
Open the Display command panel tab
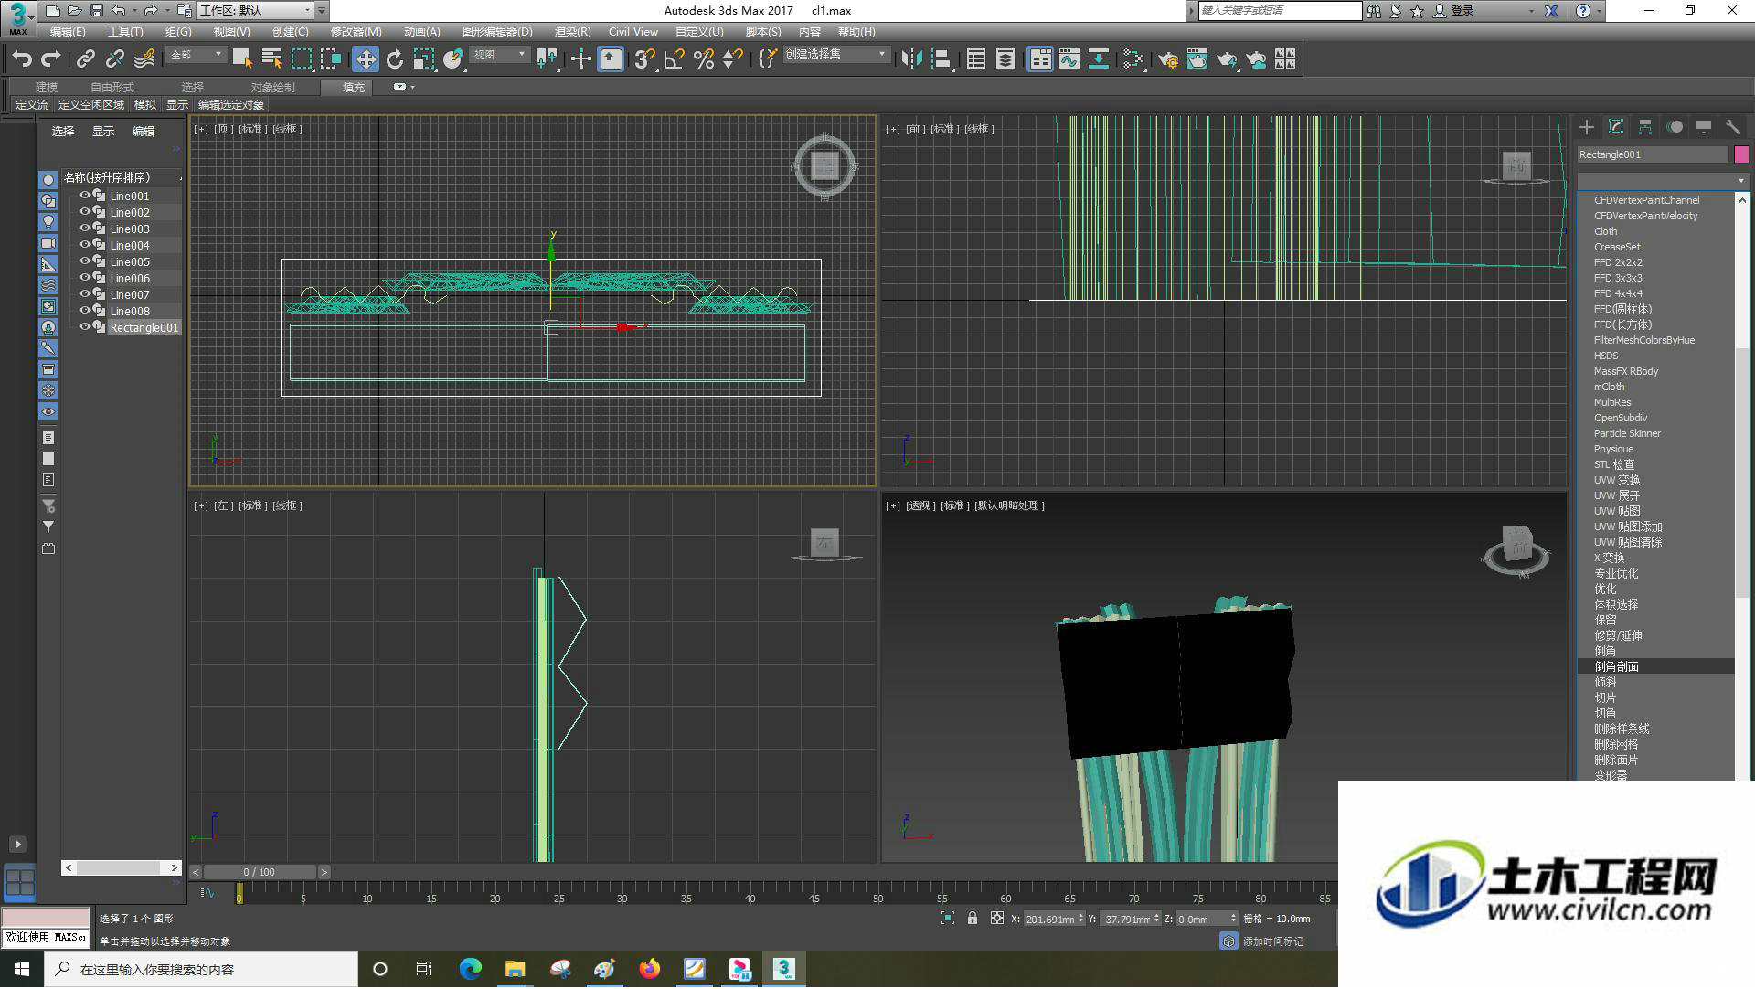(1704, 127)
